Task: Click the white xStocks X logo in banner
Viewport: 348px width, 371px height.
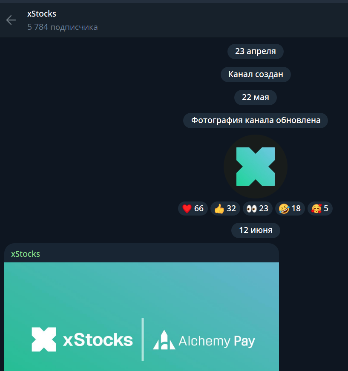Action: (x=44, y=339)
